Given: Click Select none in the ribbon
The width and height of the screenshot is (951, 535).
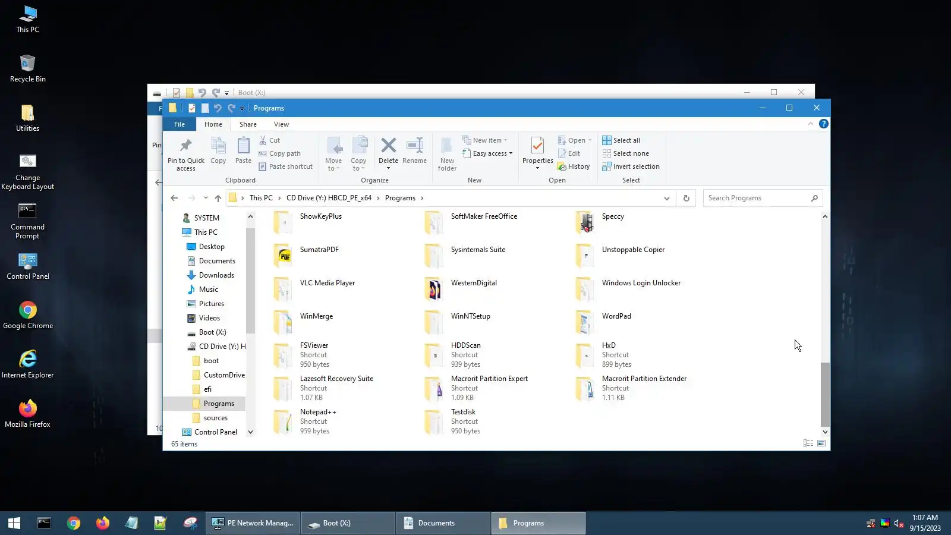Looking at the screenshot, I should 625,153.
